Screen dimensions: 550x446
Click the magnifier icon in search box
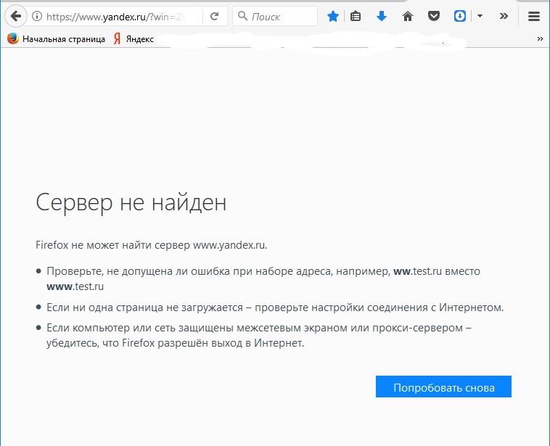(x=242, y=16)
